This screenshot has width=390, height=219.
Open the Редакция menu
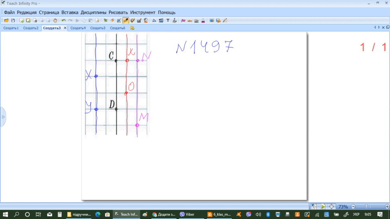pos(27,12)
